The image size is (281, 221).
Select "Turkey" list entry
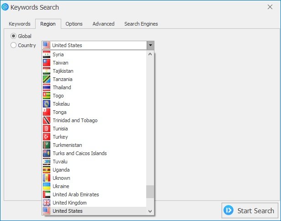(95, 137)
